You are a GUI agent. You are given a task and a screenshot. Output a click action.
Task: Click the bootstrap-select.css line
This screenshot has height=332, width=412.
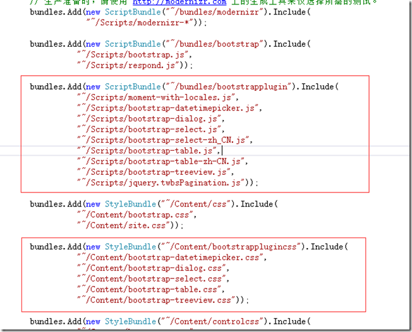(152, 279)
